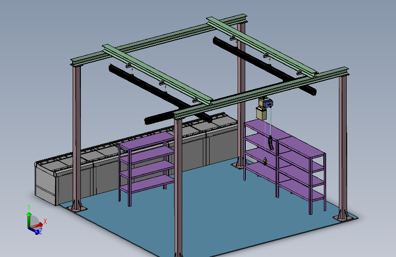The width and height of the screenshot is (396, 257).
Task: Select the black pendant handle on hoist chain
Action: (271, 143)
